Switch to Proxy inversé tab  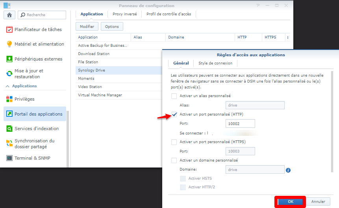coord(124,14)
